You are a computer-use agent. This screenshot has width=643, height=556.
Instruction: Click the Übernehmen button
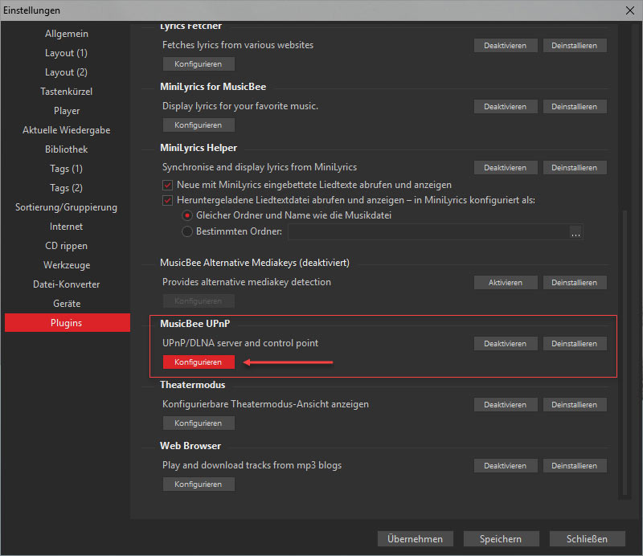pyautogui.click(x=416, y=539)
